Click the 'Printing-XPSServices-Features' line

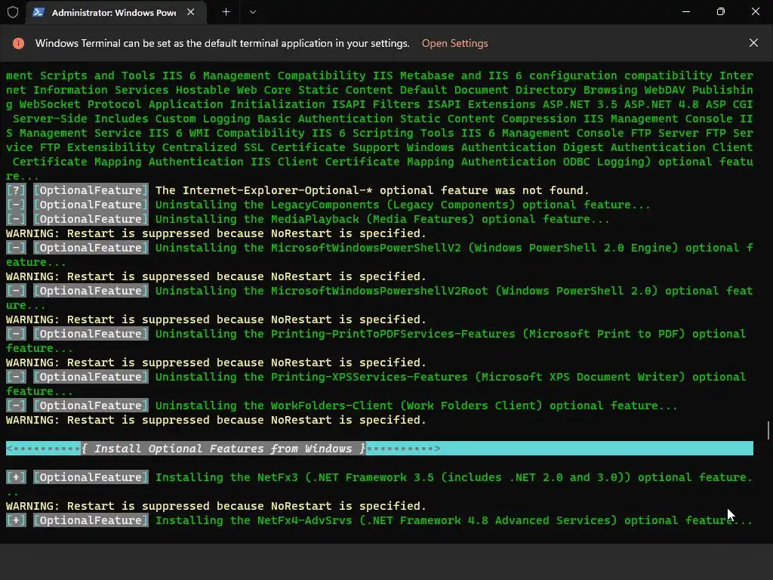tap(376, 384)
